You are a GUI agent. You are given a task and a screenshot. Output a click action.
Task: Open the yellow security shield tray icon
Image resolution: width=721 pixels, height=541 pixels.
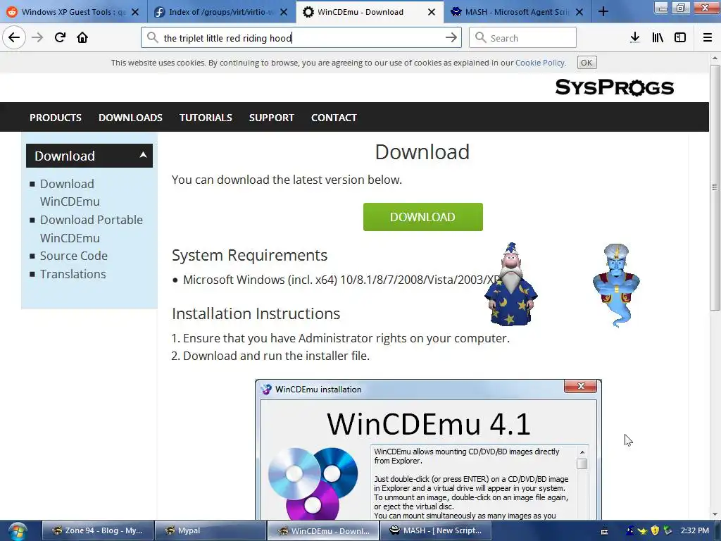[656, 530]
